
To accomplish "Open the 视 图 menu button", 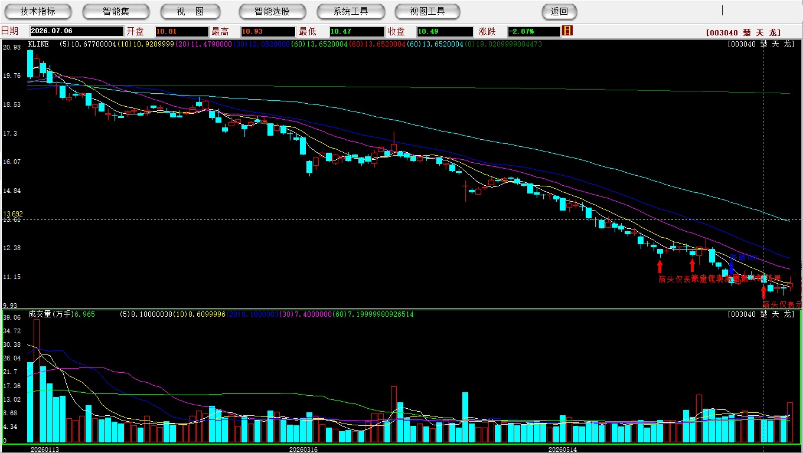I will pos(190,11).
